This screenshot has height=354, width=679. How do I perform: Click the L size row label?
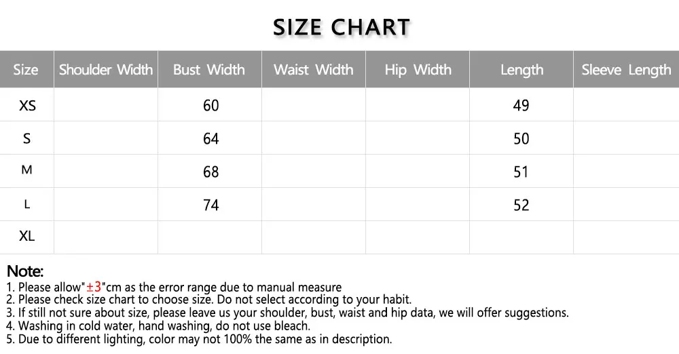pos(27,204)
